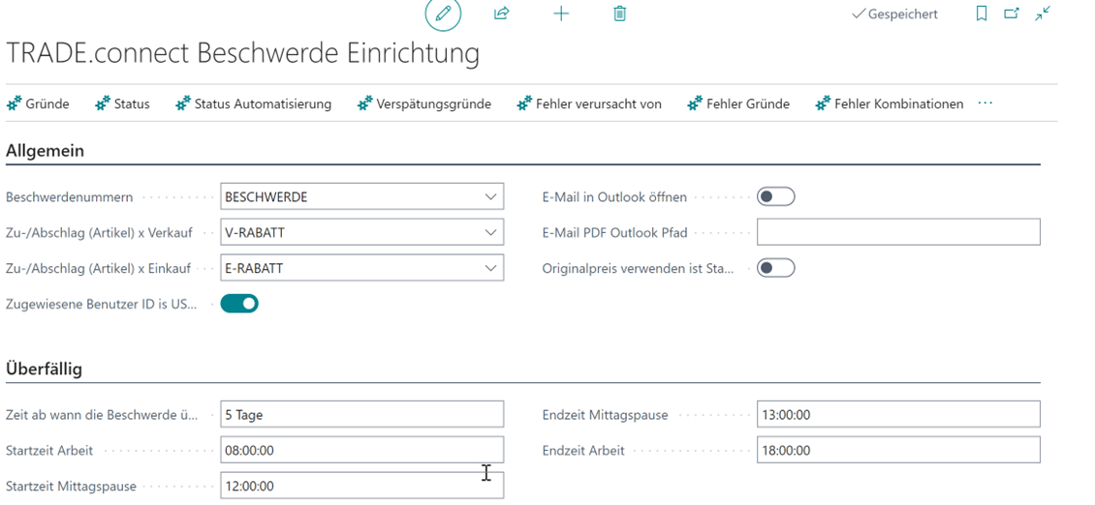Image resolution: width=1095 pixels, height=505 pixels.
Task: Click the Gespeichert saved indicator
Action: (x=894, y=14)
